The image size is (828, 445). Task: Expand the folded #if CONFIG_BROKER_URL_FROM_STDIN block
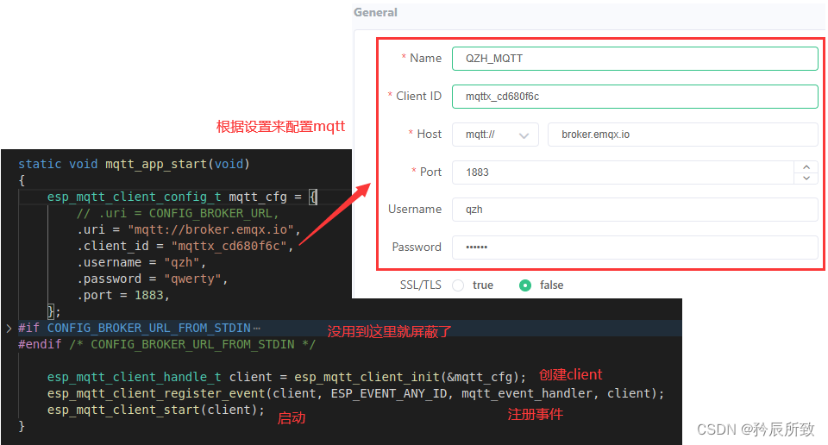click(9, 329)
